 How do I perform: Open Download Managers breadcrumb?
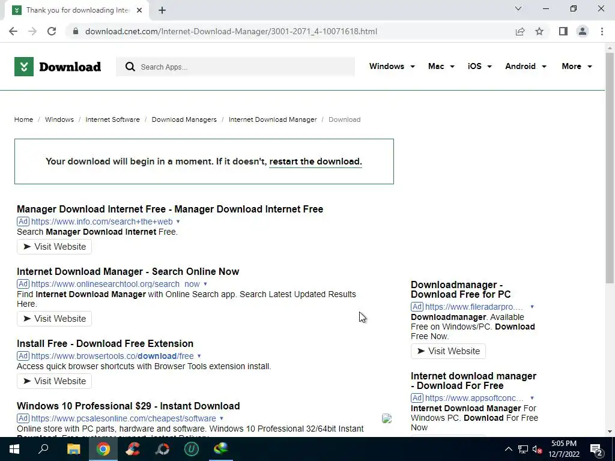(184, 119)
